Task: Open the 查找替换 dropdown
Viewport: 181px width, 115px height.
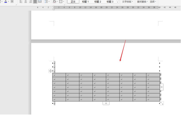Action: coord(142,2)
